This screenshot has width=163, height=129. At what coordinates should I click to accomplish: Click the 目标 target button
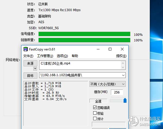click(x=30, y=76)
